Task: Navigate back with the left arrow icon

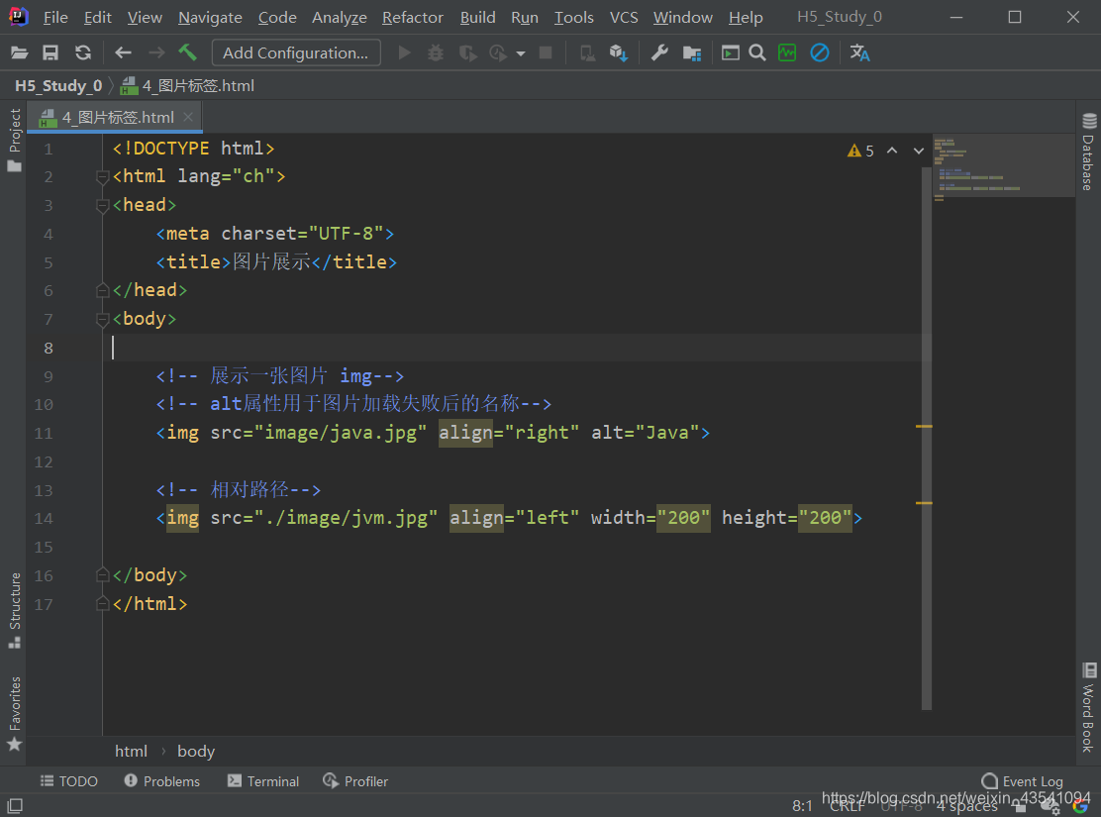Action: pyautogui.click(x=123, y=52)
